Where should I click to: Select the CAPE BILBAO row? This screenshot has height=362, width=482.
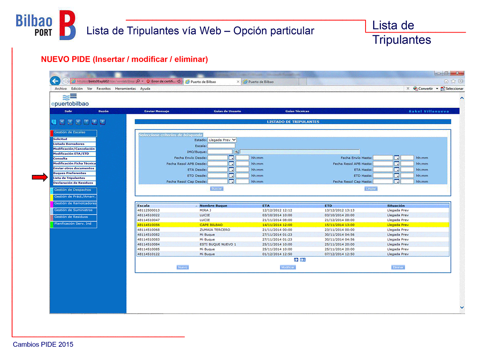point(293,225)
